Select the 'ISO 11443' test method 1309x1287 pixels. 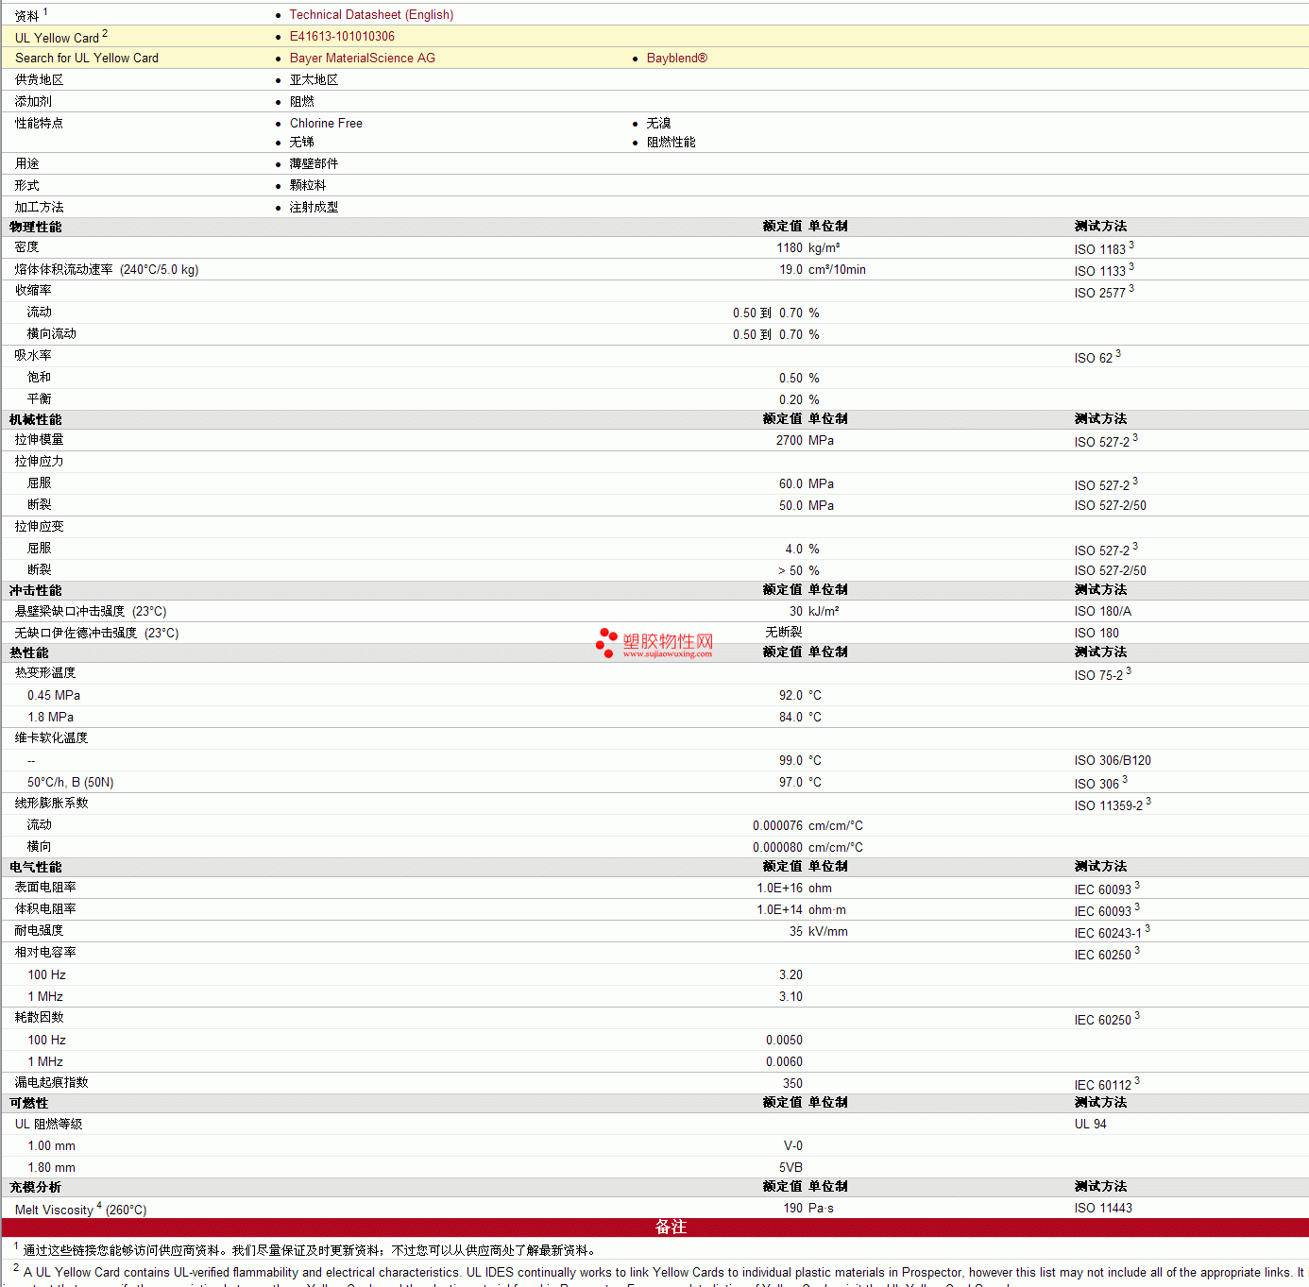coord(1103,1209)
